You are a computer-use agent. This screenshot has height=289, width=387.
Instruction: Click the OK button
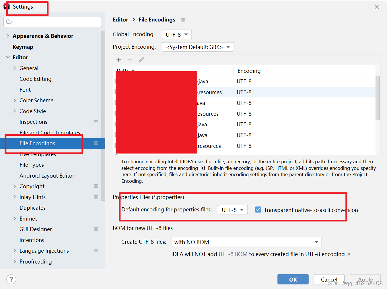click(293, 279)
